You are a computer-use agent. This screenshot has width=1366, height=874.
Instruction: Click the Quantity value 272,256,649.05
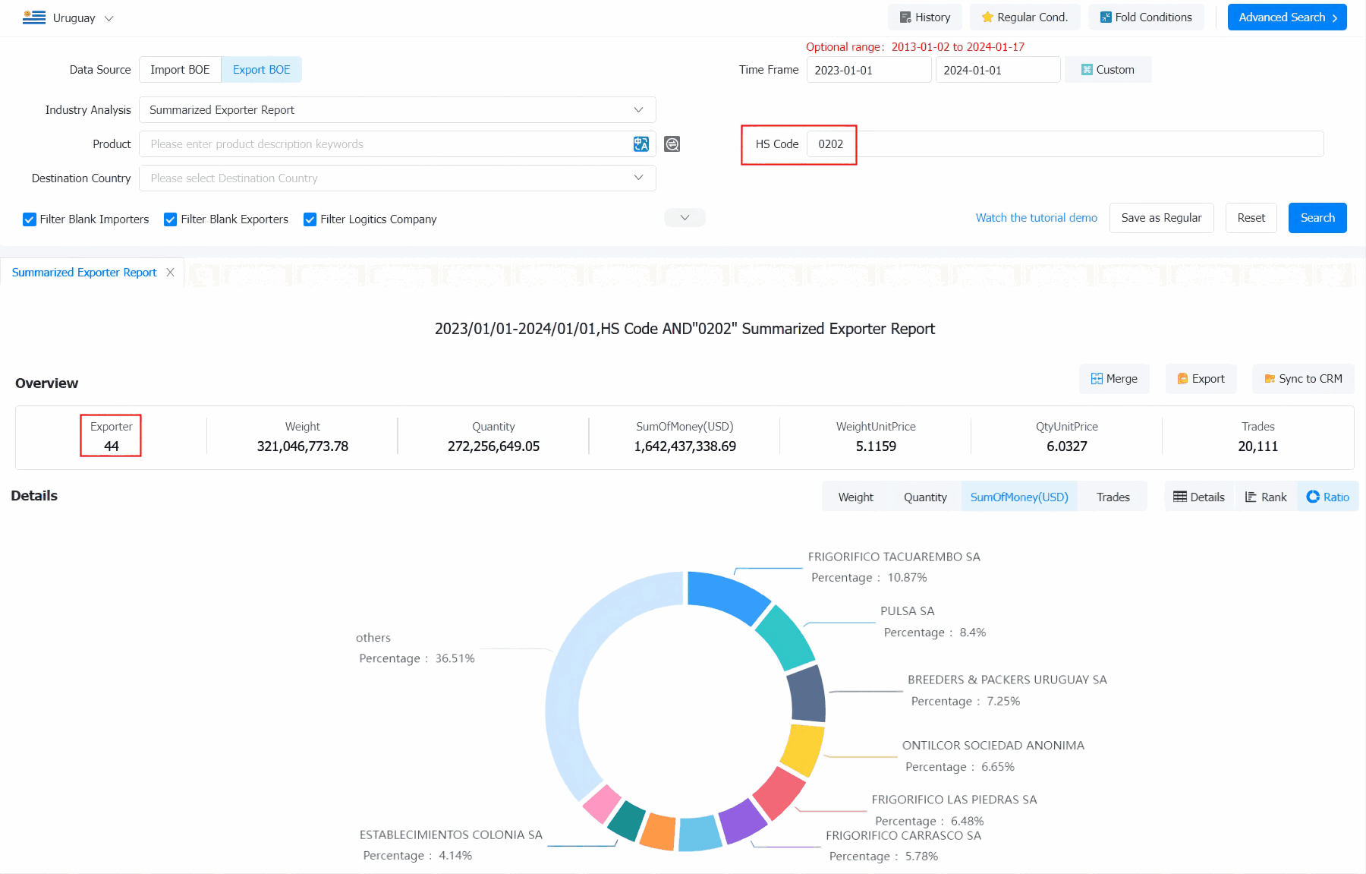point(493,446)
